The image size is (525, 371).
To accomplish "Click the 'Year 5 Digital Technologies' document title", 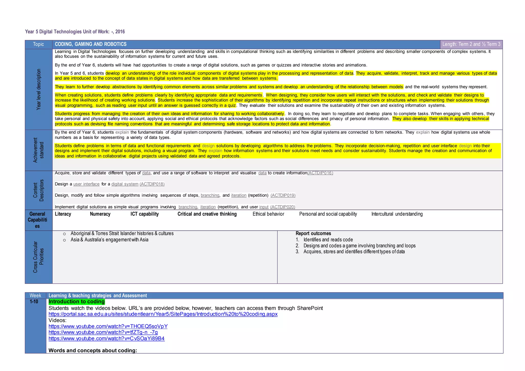I will coord(75,32).
